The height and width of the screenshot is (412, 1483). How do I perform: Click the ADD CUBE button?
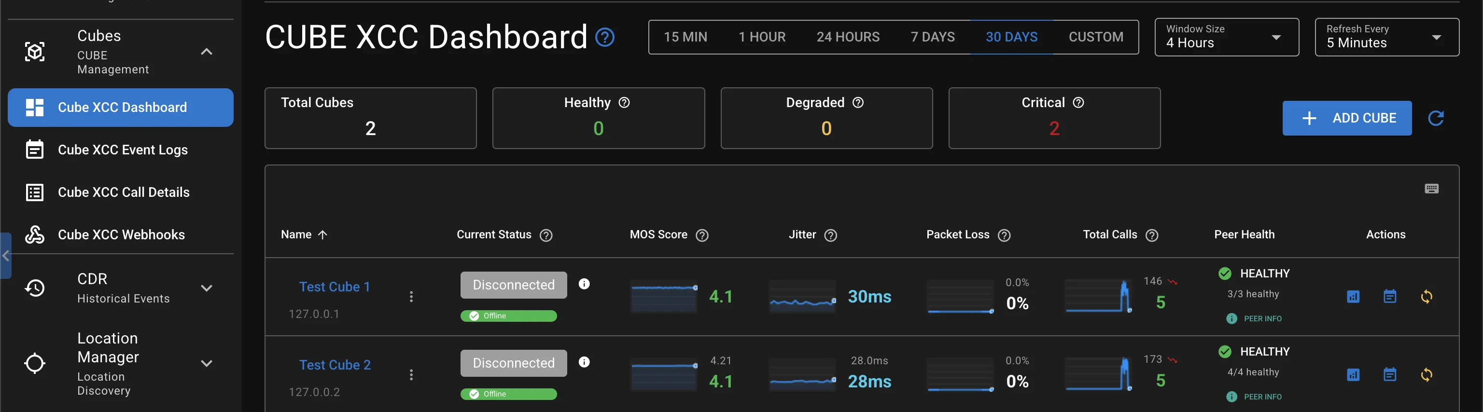tap(1346, 118)
